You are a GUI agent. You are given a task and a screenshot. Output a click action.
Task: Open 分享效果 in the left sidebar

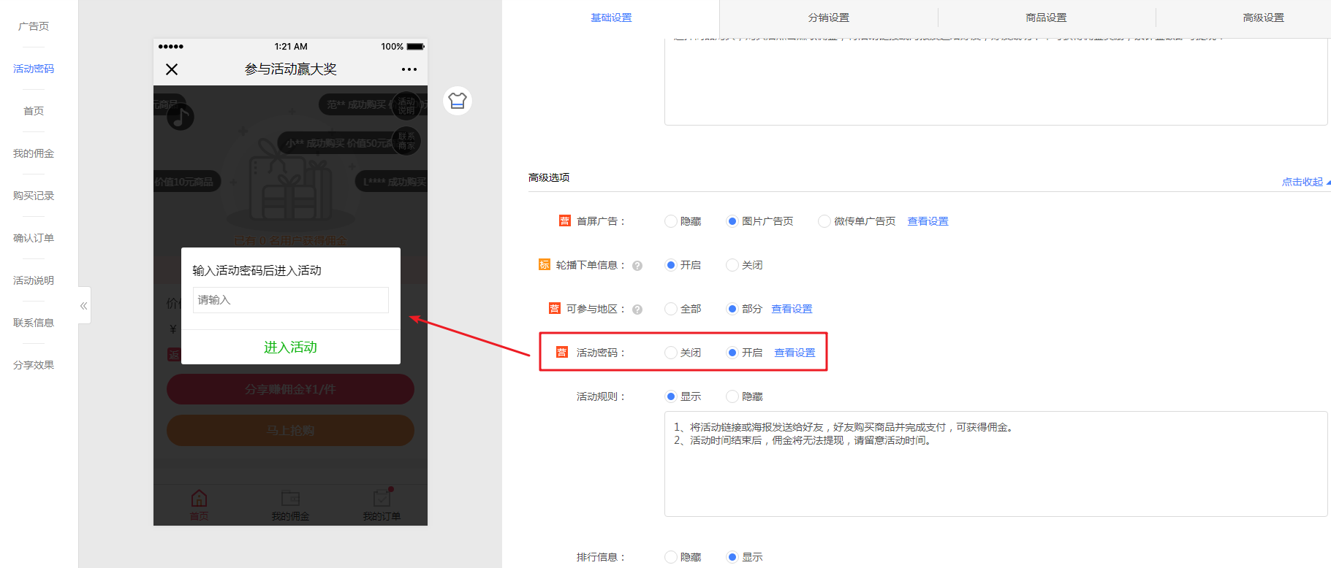click(x=34, y=365)
